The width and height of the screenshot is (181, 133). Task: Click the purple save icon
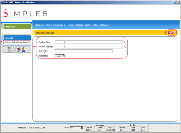[x=169, y=33]
